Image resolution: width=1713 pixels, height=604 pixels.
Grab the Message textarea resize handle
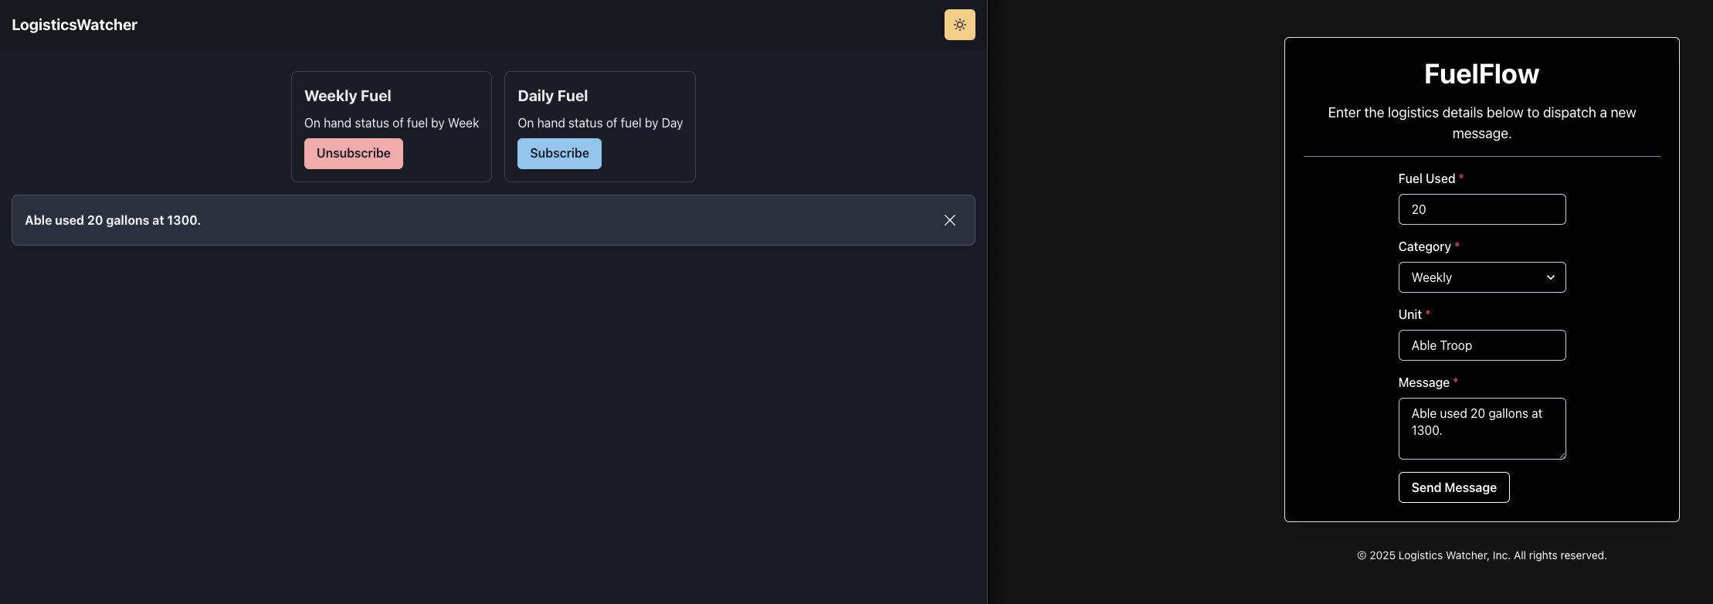tap(1562, 455)
